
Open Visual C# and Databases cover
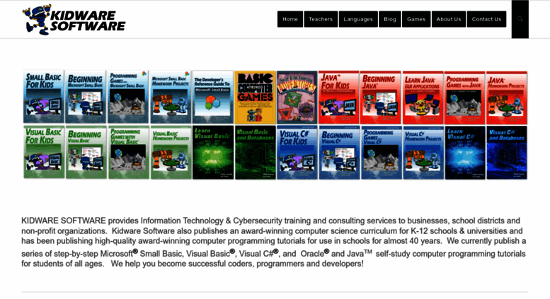507,152
